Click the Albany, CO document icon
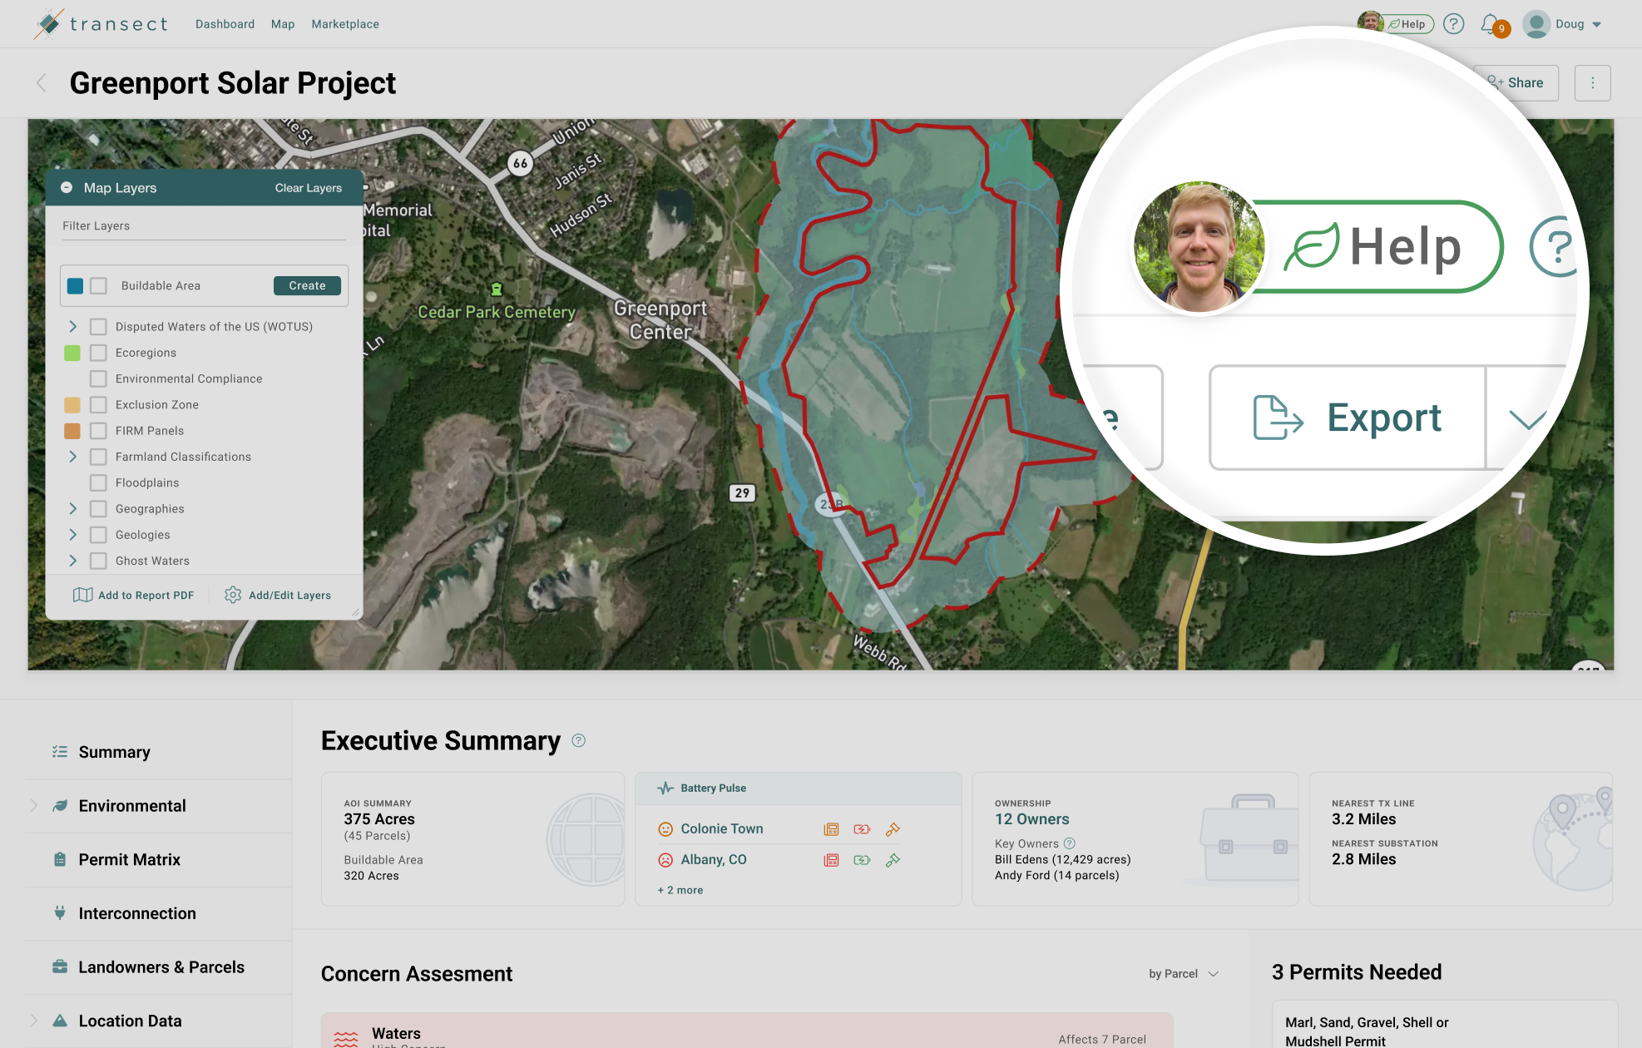 (x=831, y=860)
